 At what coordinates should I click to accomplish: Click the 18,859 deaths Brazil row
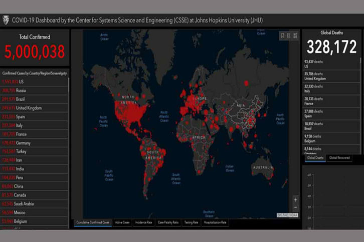[x=331, y=126]
